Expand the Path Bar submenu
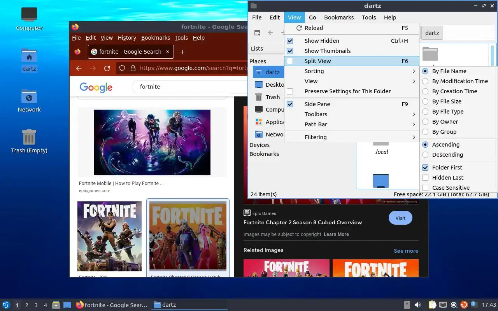This screenshot has height=311, width=498. [x=352, y=124]
